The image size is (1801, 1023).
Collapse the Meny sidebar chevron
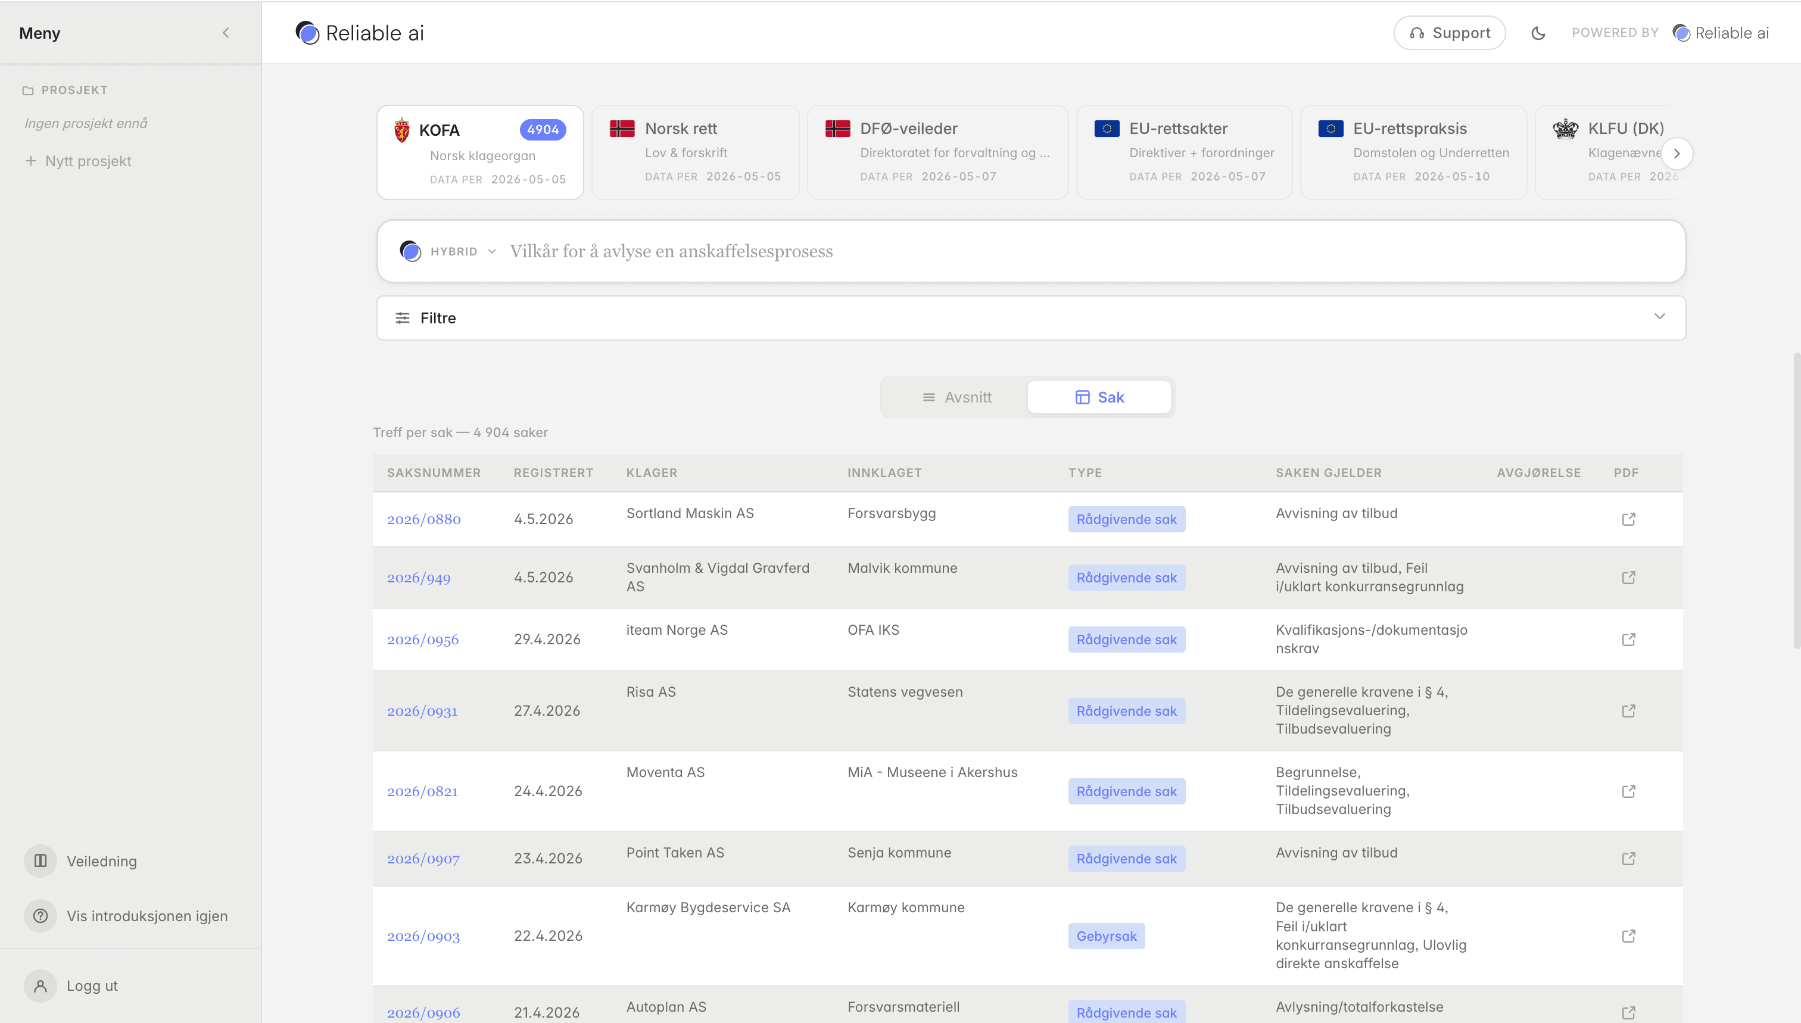[226, 33]
